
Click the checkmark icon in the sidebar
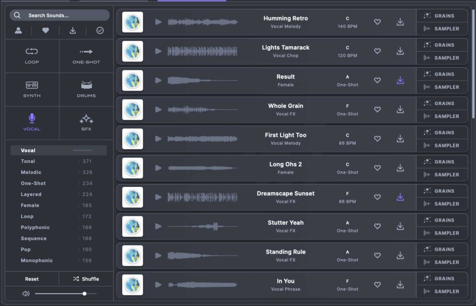point(100,30)
